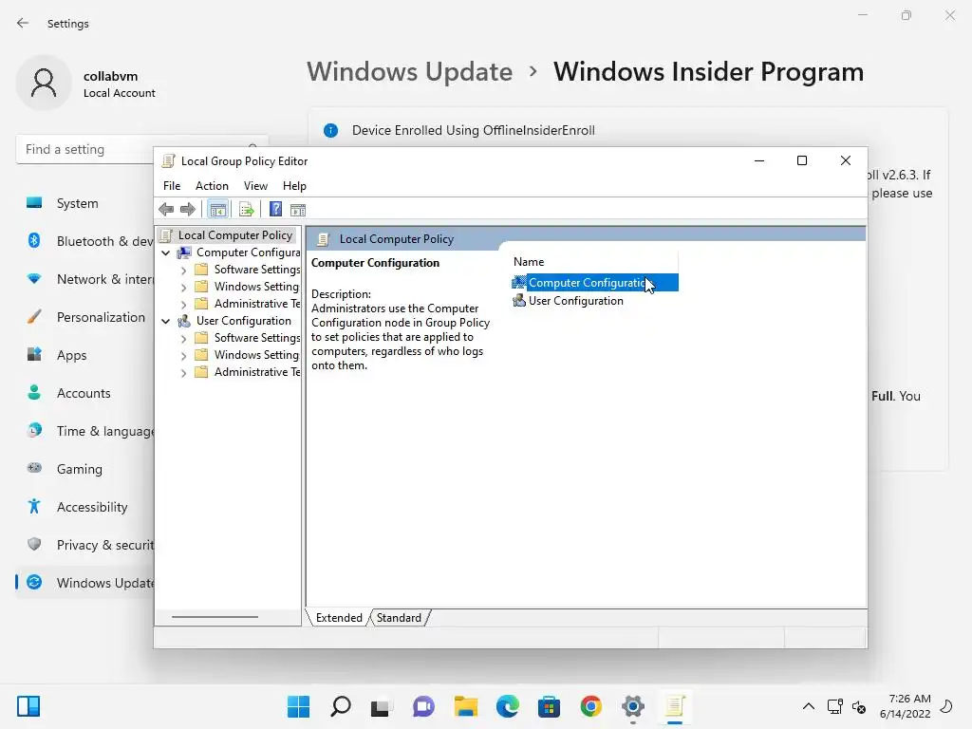Select Computer Configuration in the Name list
The height and width of the screenshot is (729, 972).
coord(594,283)
